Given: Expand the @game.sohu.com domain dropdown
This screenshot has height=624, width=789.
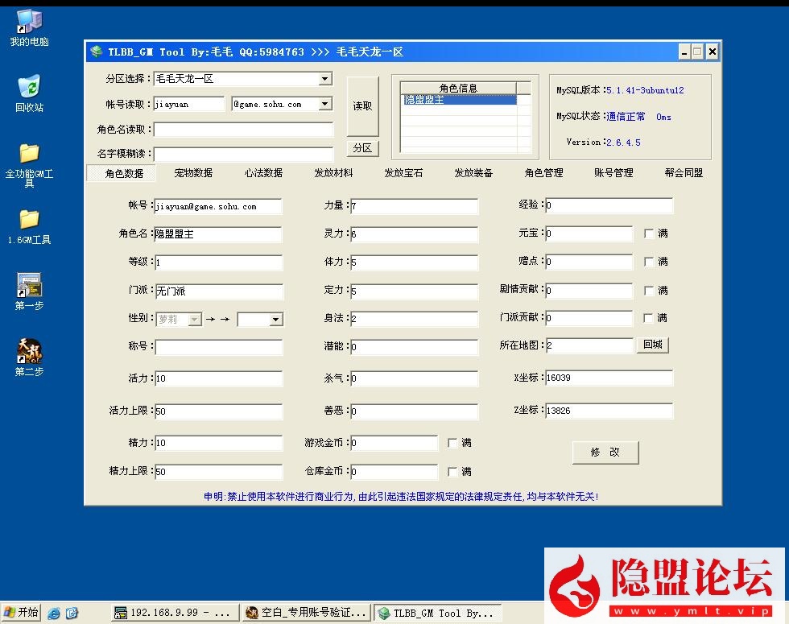Looking at the screenshot, I should point(325,104).
